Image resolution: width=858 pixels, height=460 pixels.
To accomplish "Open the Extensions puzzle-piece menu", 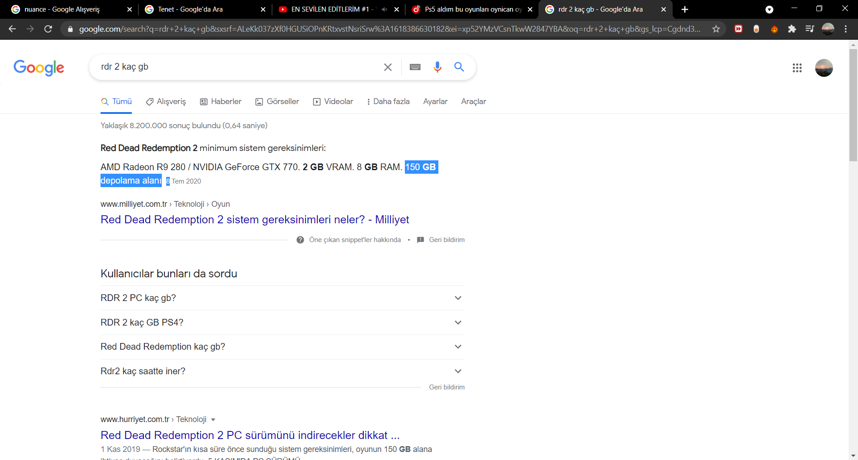I will [x=792, y=29].
